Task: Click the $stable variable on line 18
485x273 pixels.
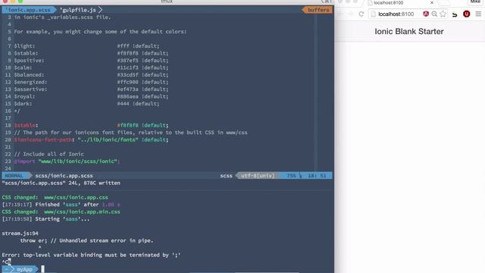Action: (x=25, y=125)
